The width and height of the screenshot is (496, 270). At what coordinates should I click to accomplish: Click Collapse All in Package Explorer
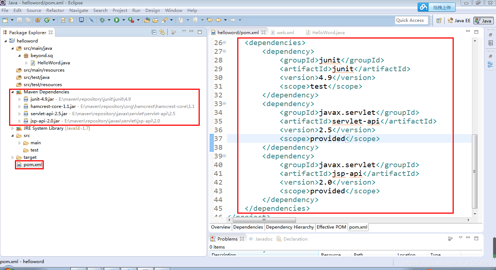click(154, 32)
